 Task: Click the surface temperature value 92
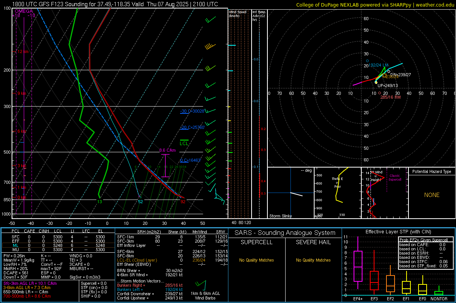[183, 202]
